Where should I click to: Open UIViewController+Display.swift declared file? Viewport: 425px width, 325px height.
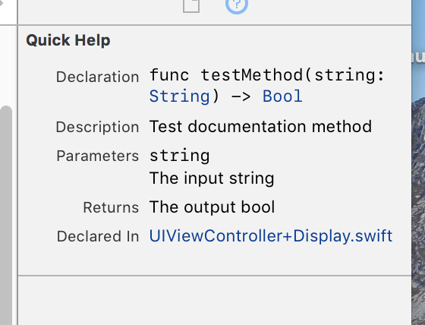click(x=271, y=235)
